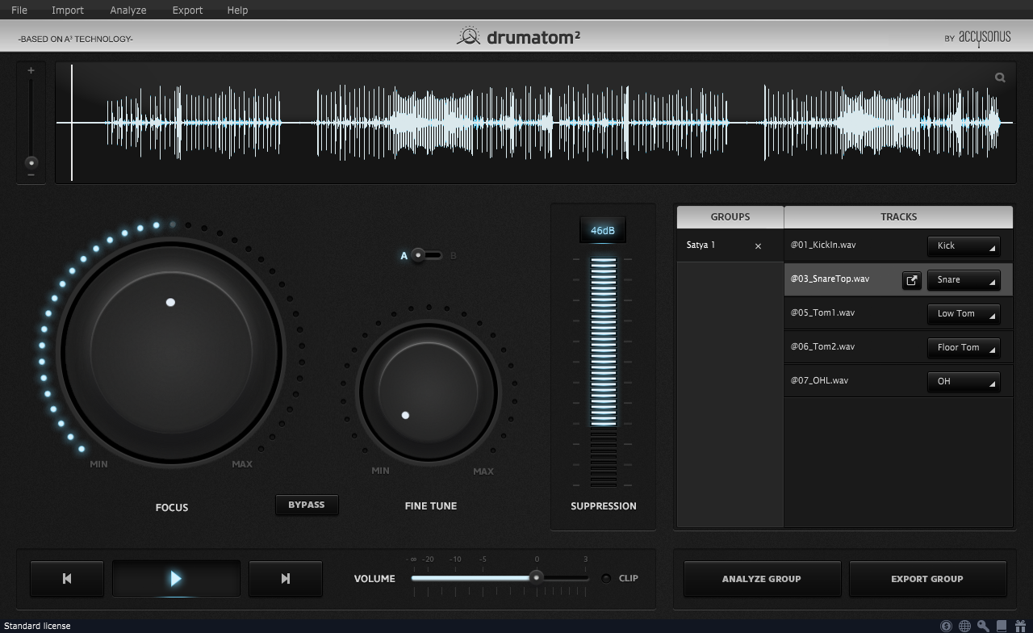Click the waveform vertical zoom slider knob
This screenshot has height=633, width=1033.
31,162
